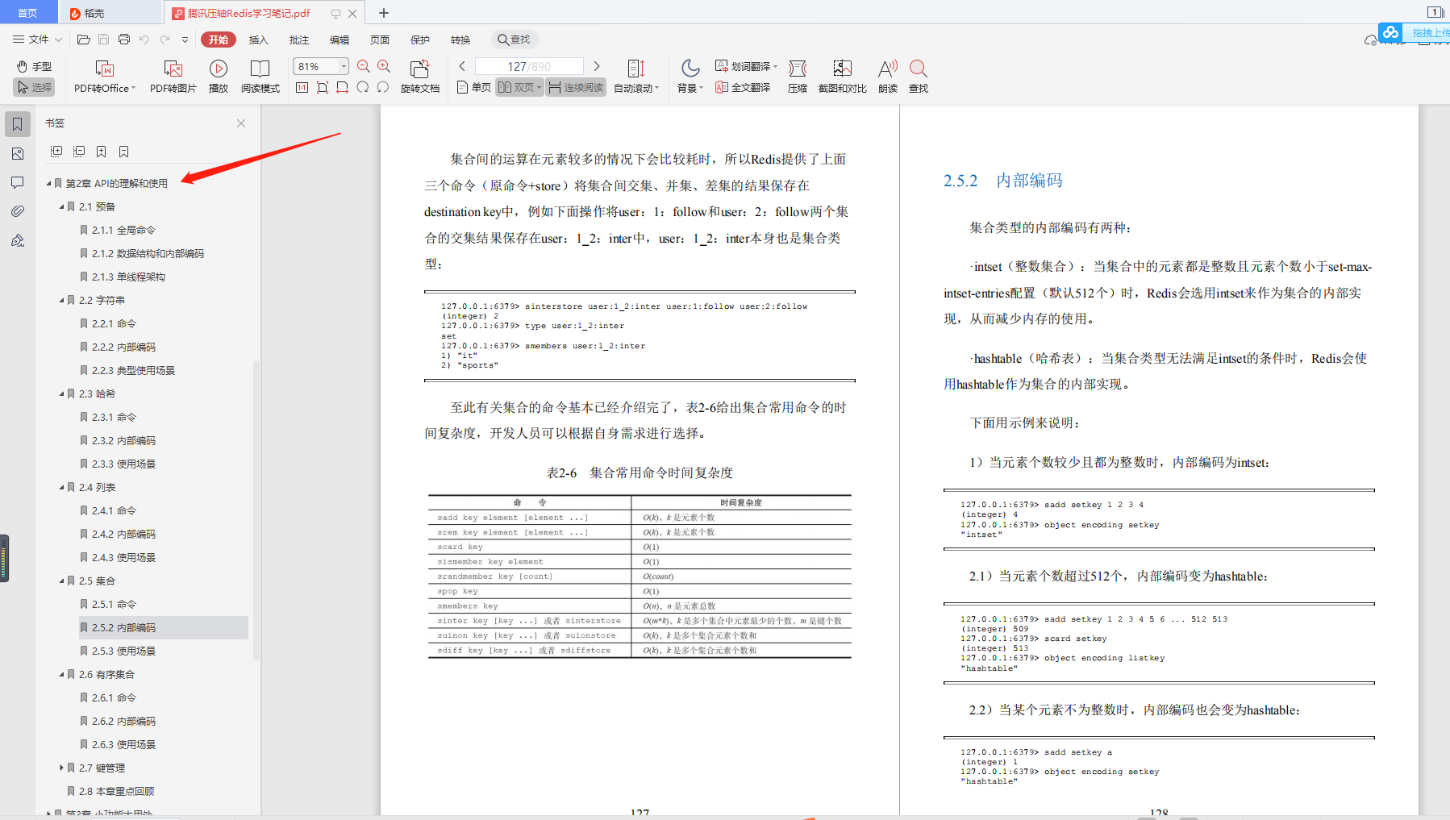Screen dimensions: 1450x820
Task: Start slideshow playback (播放)
Action: [x=218, y=77]
